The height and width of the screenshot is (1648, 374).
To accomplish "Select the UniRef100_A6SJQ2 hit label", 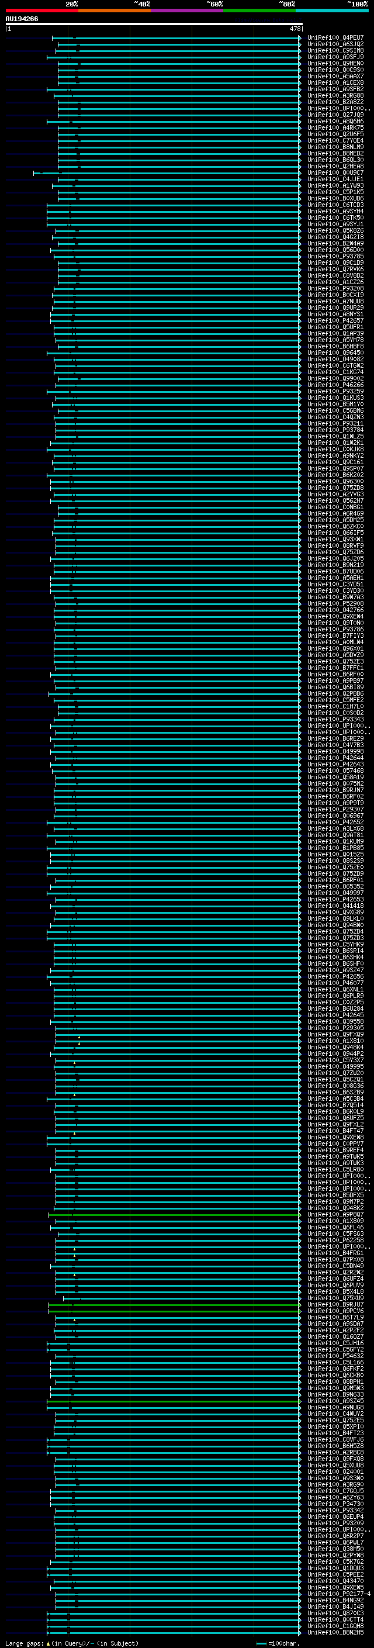I will click(335, 44).
